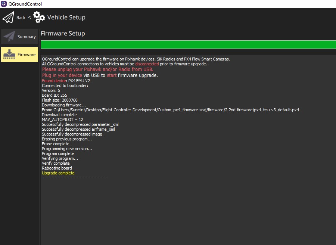Click the '<' chevron beside Back
Screen dimensions: 336x245
point(29,17)
